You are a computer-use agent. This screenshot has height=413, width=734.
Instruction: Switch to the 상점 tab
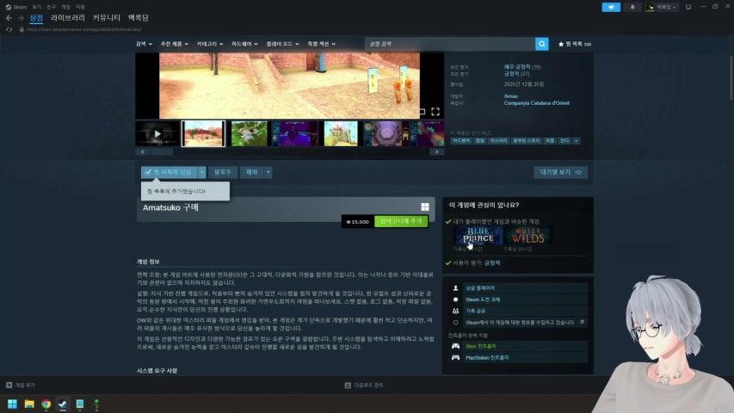pyautogui.click(x=36, y=18)
